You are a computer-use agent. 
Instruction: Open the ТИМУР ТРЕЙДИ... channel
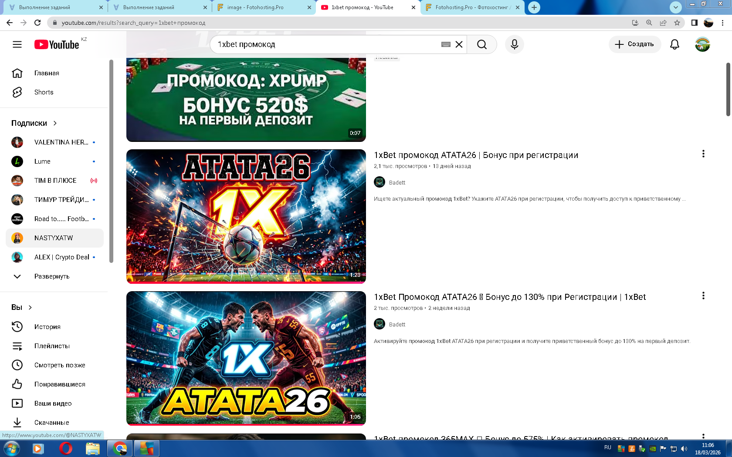[55, 200]
